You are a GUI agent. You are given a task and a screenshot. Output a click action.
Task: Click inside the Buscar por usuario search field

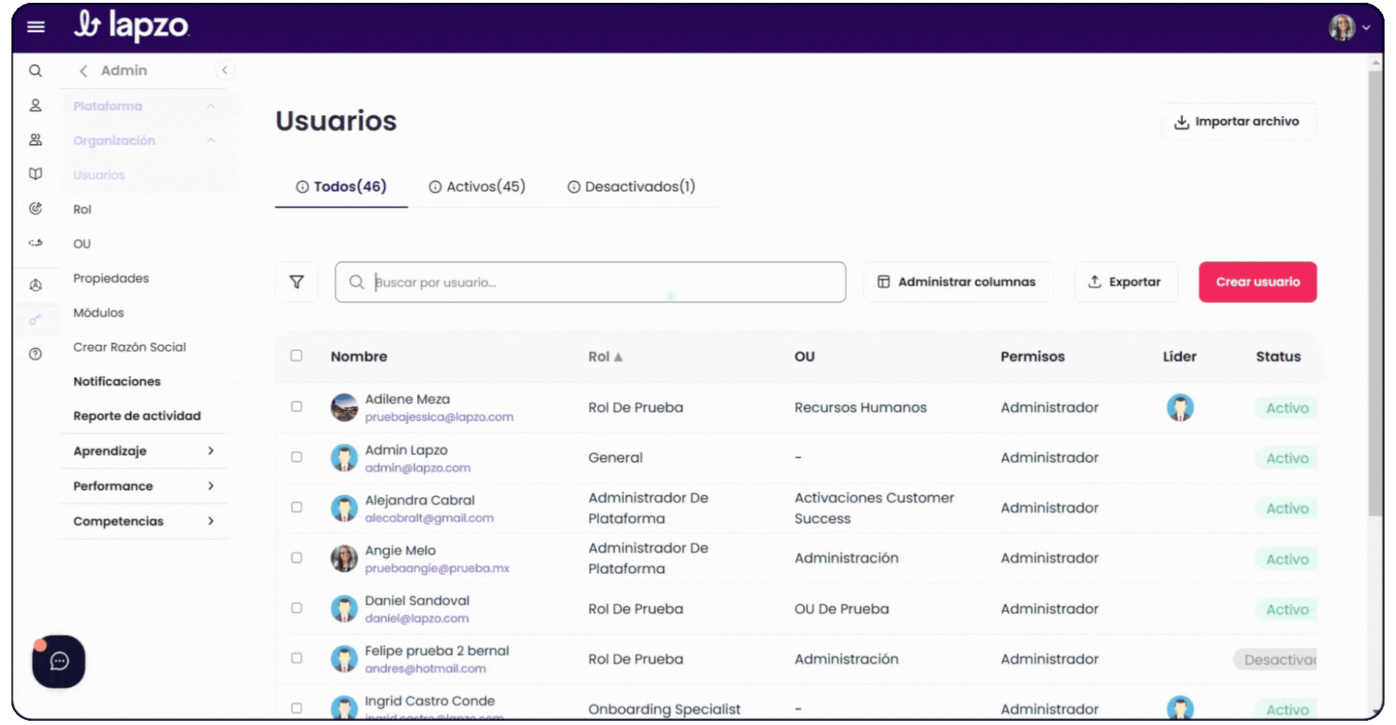590,282
